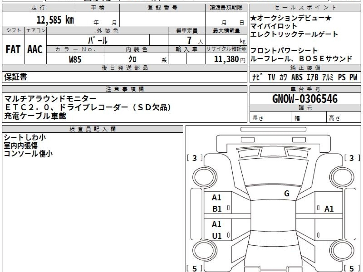Select the ETC2.0 ドライブレコーダー note
Image resolution: width=363 pixels, height=272 pixels.
pyautogui.click(x=88, y=107)
